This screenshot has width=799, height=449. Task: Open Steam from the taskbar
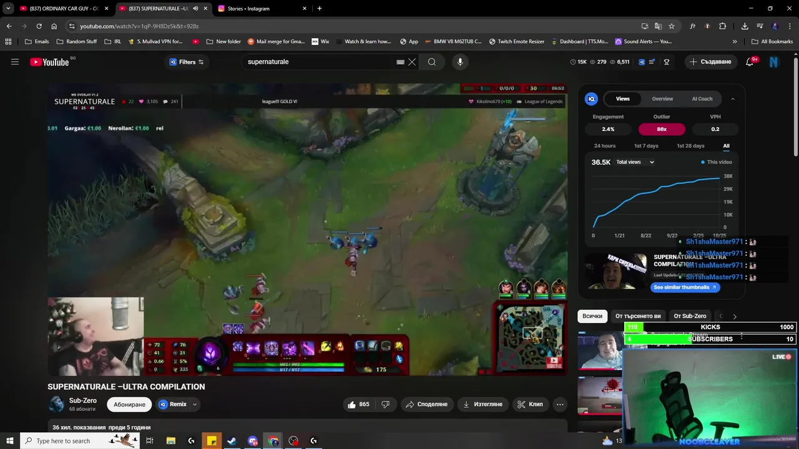tap(232, 441)
